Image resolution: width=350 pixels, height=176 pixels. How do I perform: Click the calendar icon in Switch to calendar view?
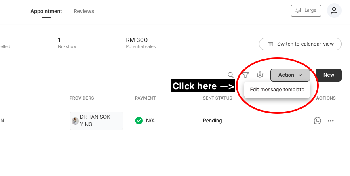(x=270, y=44)
